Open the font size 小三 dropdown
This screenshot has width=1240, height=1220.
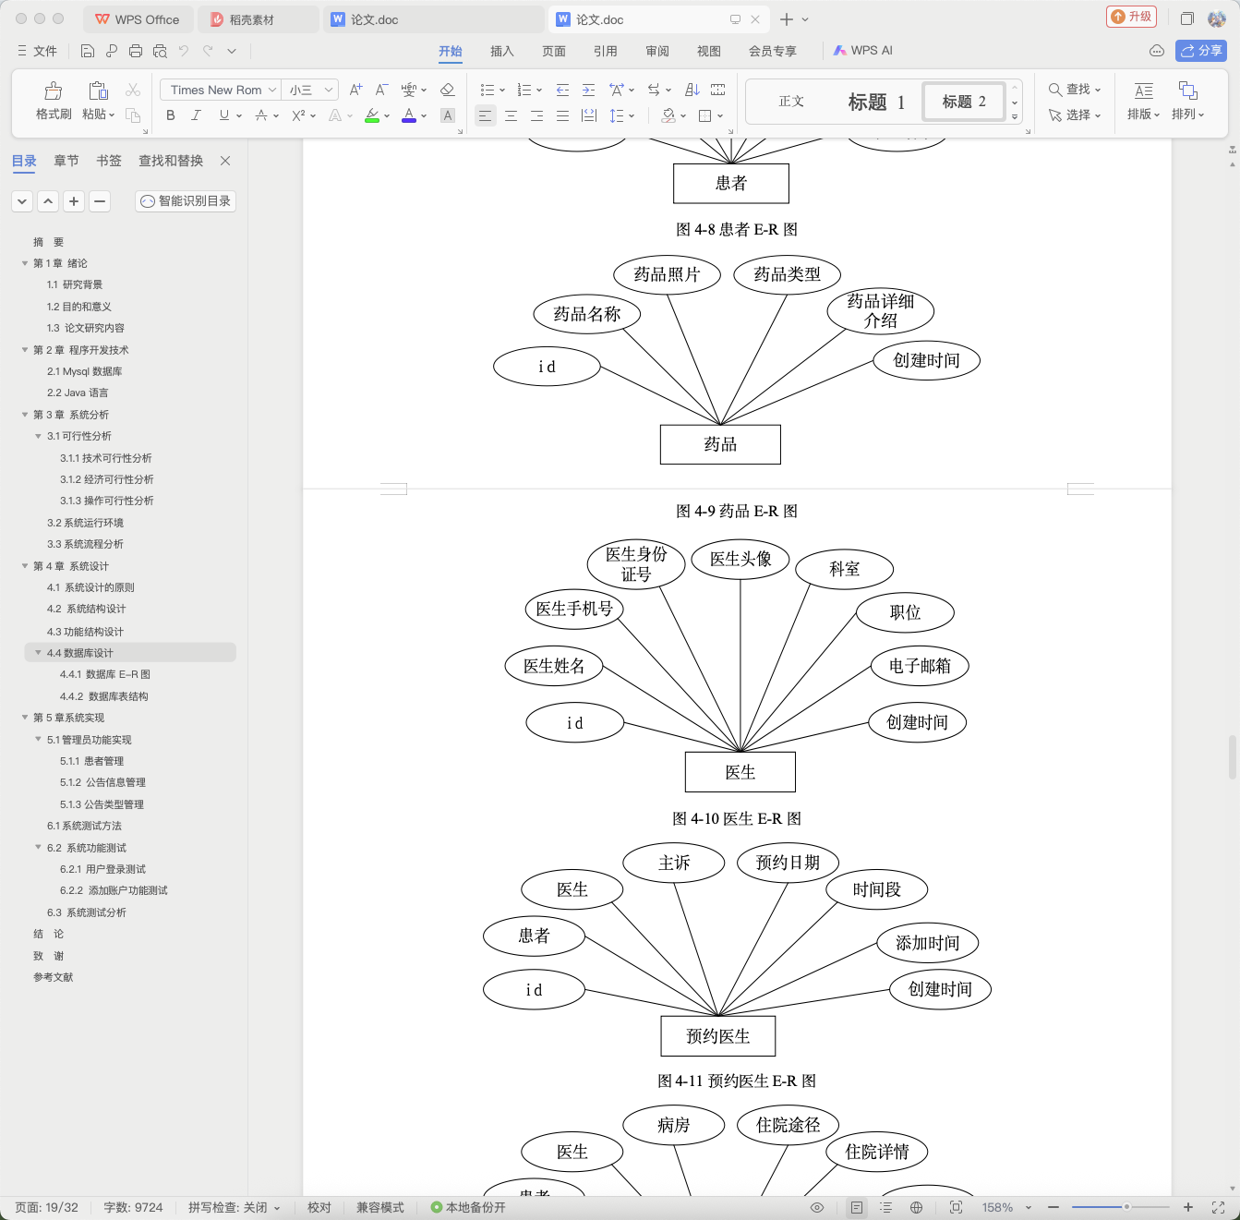(x=309, y=90)
